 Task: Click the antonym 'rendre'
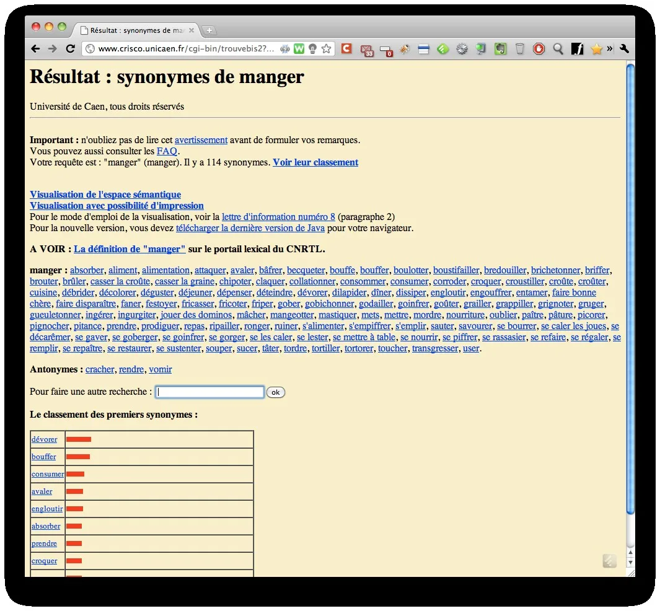coord(131,369)
